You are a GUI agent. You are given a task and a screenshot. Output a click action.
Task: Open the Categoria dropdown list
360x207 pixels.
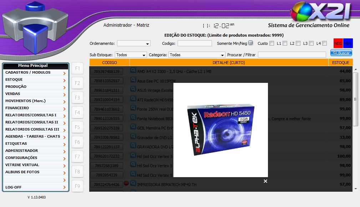click(x=197, y=55)
